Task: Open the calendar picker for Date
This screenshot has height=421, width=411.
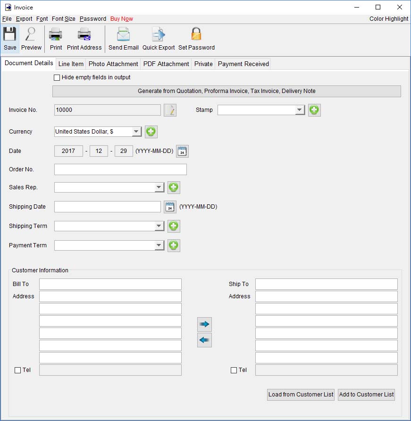Action: 182,151
